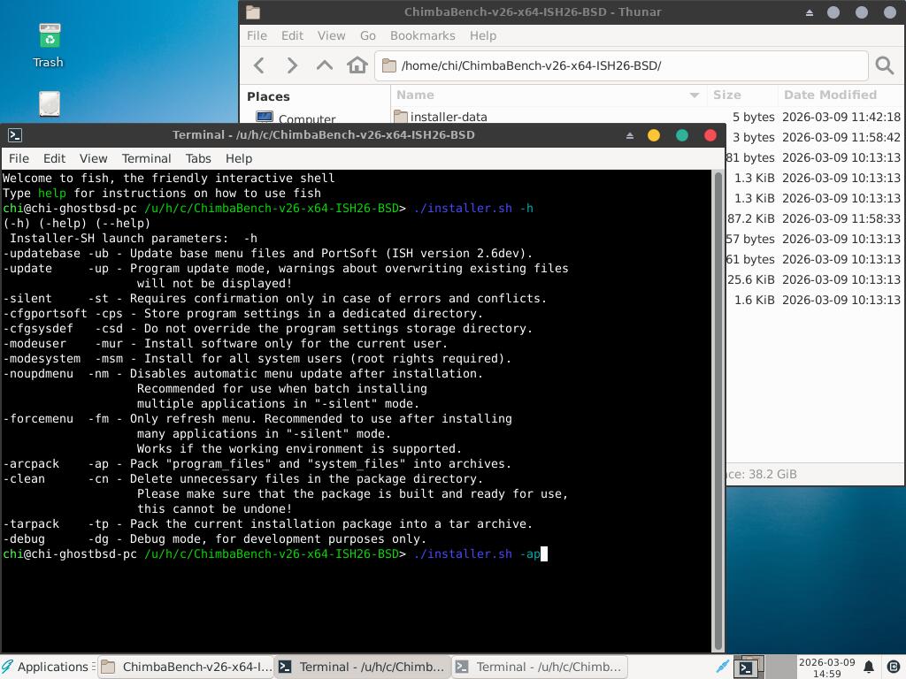This screenshot has height=679, width=906.
Task: Click the Thunar search magnifier icon
Action: click(x=884, y=65)
